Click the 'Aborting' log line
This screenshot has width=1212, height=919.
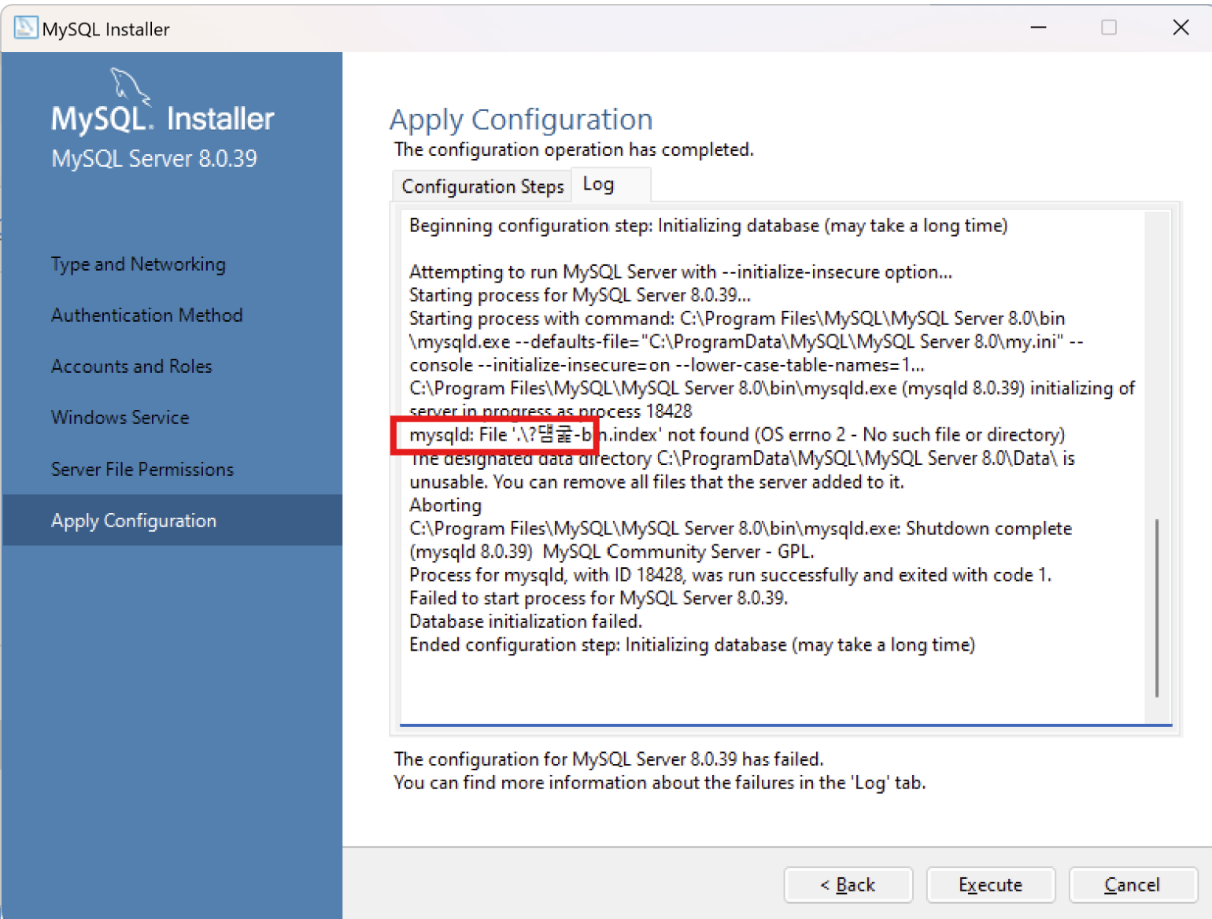(445, 505)
